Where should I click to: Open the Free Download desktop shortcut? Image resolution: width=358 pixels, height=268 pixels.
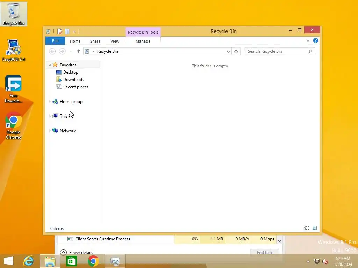pyautogui.click(x=14, y=89)
